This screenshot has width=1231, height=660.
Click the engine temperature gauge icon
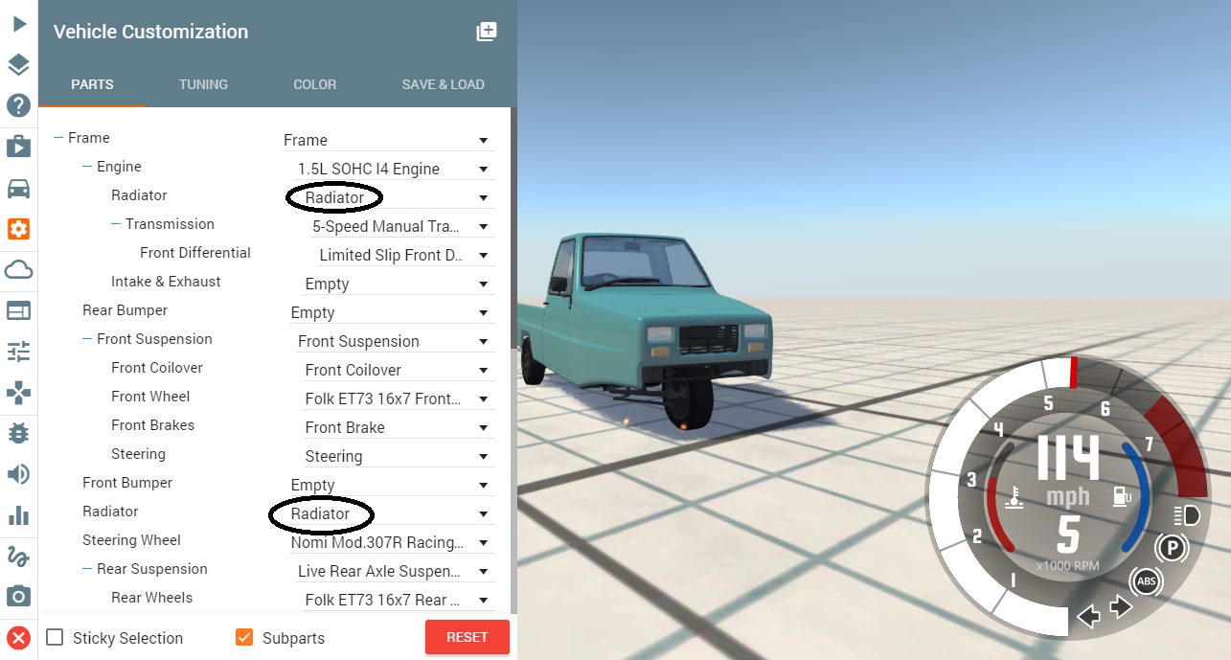(1014, 498)
